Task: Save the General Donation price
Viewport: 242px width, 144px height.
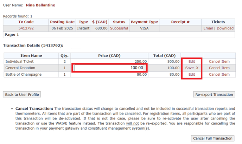Action: pyautogui.click(x=189, y=68)
